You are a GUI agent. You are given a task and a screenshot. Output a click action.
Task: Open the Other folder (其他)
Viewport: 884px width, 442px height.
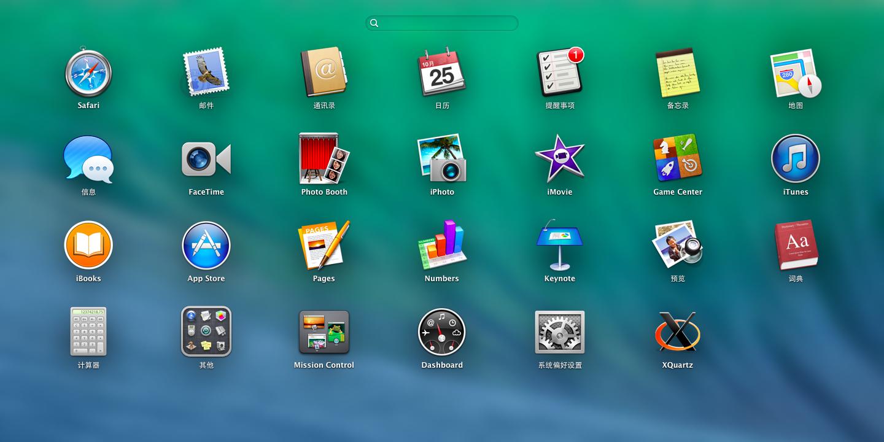point(206,332)
